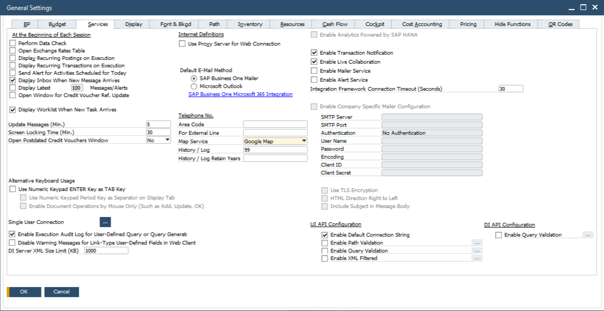Click the Cancel button
The width and height of the screenshot is (604, 311).
pos(62,292)
